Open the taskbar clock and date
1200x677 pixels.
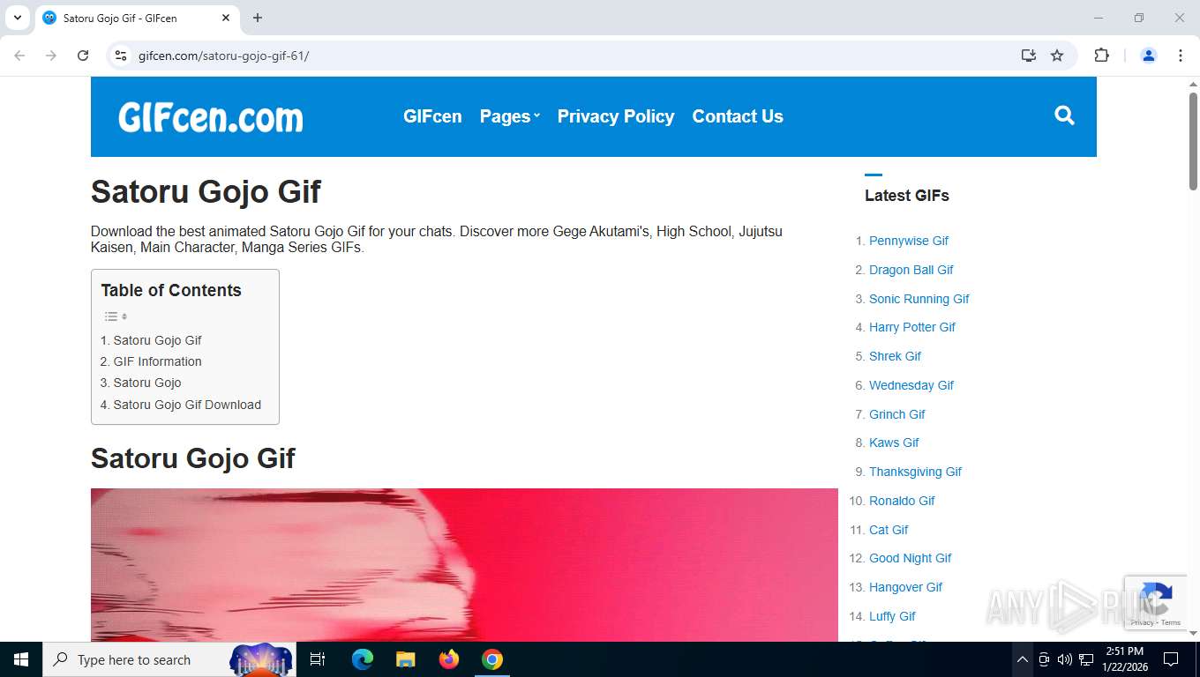[1124, 659]
